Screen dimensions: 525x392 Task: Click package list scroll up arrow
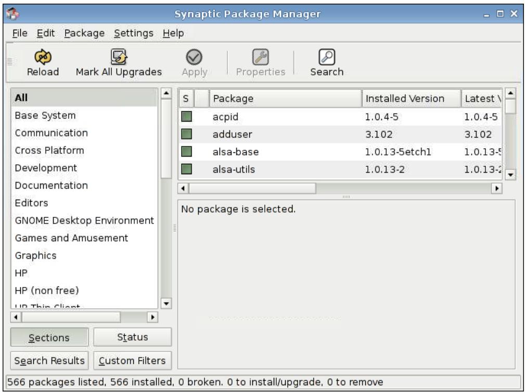pyautogui.click(x=510, y=93)
